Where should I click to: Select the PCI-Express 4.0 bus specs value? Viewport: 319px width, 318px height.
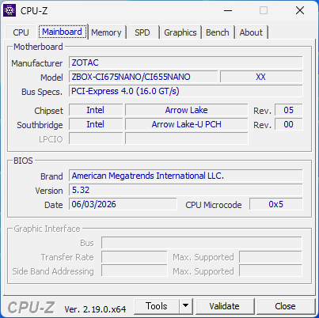coord(186,91)
